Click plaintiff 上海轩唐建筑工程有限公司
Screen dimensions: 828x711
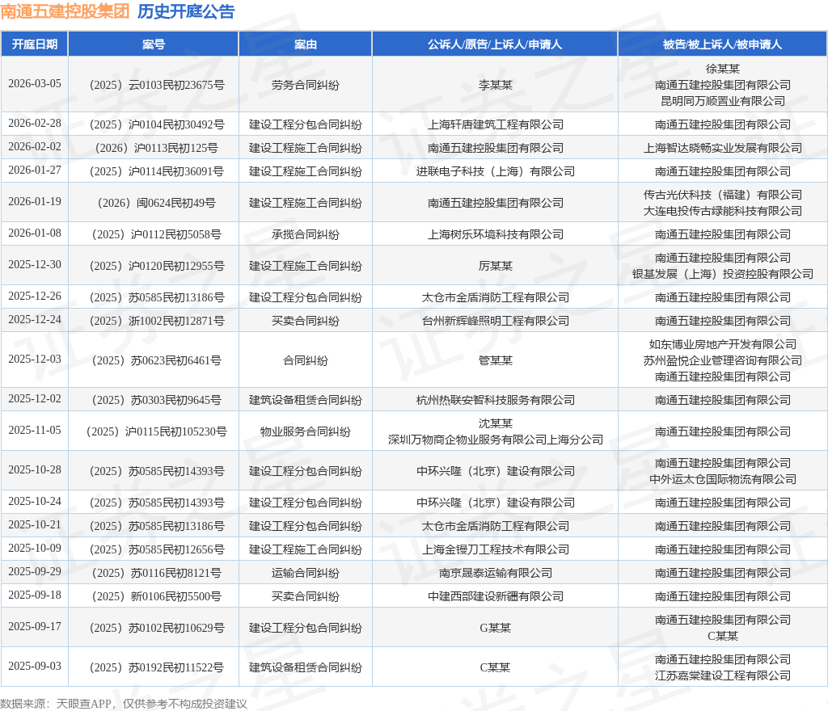(x=495, y=124)
